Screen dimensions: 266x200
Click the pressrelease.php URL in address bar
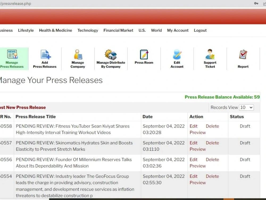[15, 3]
